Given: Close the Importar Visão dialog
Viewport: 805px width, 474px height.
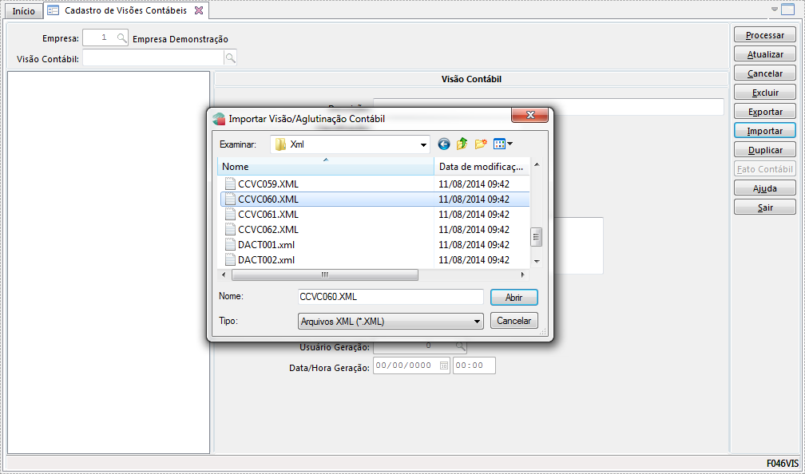Looking at the screenshot, I should click(530, 116).
